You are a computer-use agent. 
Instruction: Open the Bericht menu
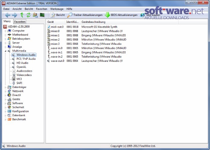point(29,9)
